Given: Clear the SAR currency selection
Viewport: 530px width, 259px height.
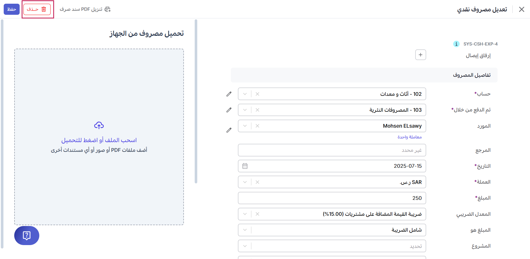Looking at the screenshot, I should (257, 182).
